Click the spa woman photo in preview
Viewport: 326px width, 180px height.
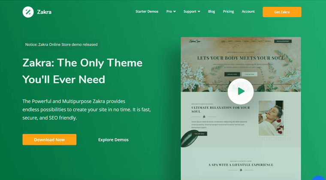271,118
